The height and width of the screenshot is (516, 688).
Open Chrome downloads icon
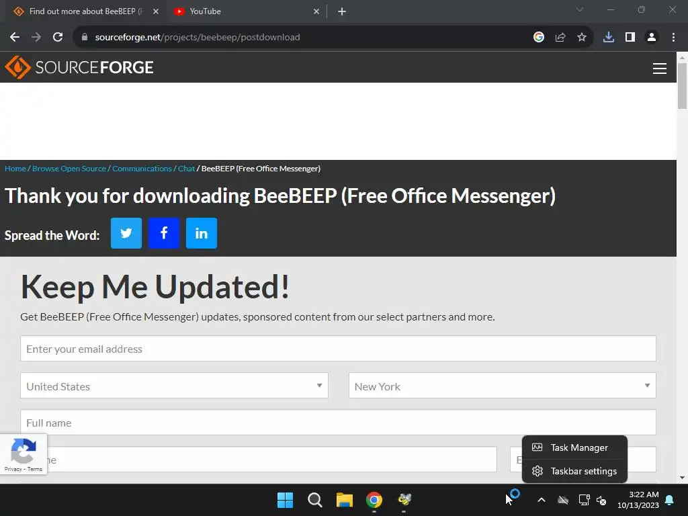609,38
